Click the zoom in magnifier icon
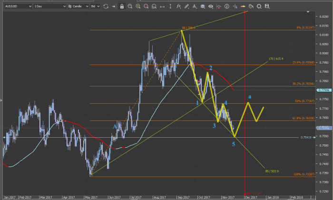Viewport: 333px width, 200px height. pyautogui.click(x=138, y=7)
